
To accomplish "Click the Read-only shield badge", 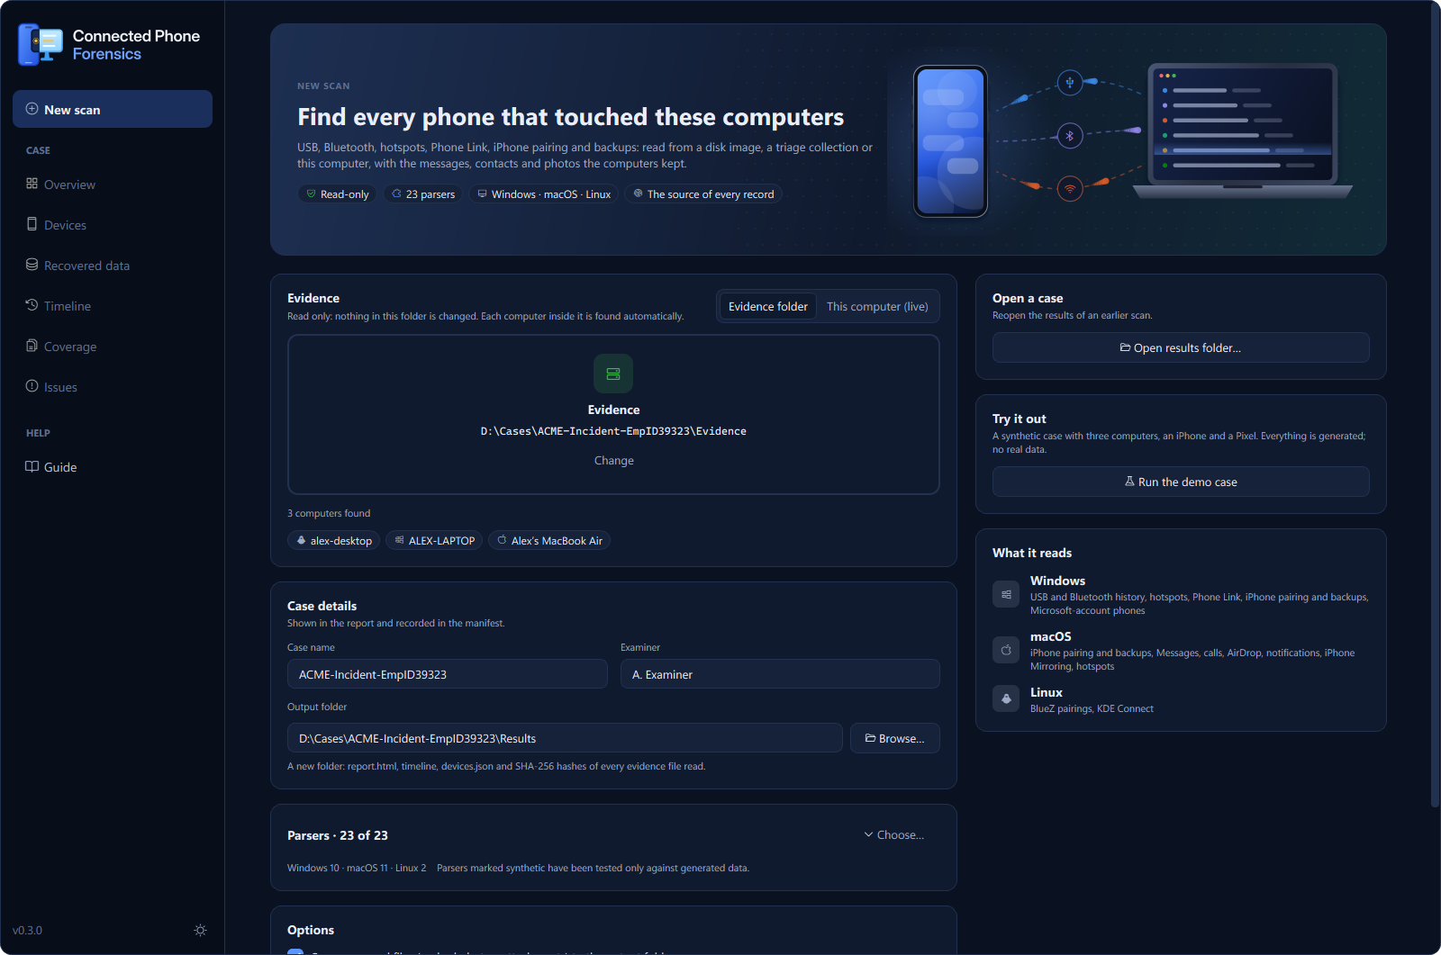I will pos(337,194).
